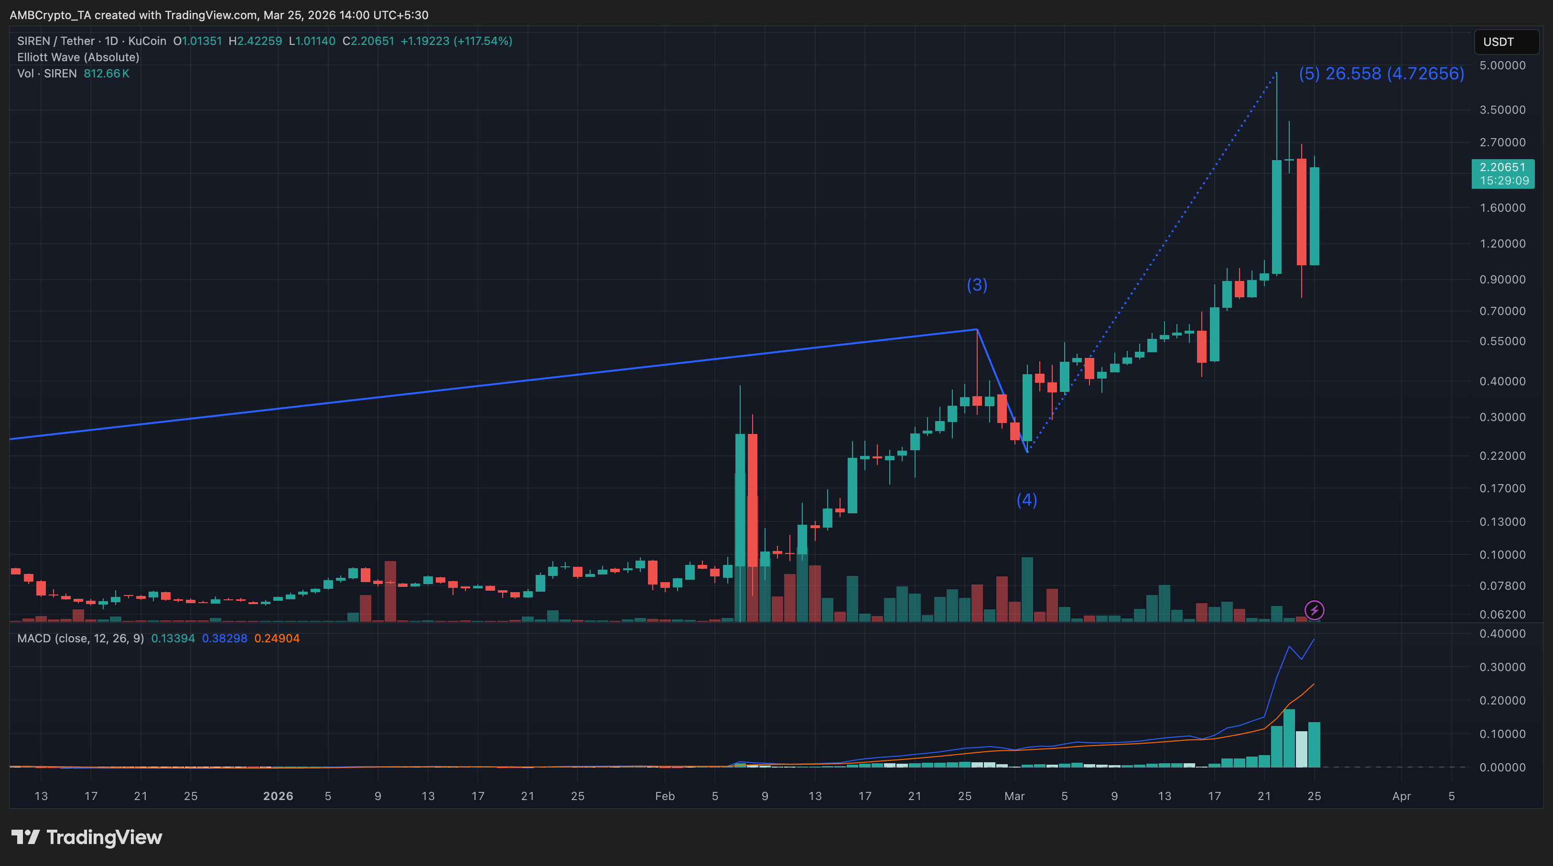
Task: Click the orange signal value 0.24904
Action: coord(277,638)
